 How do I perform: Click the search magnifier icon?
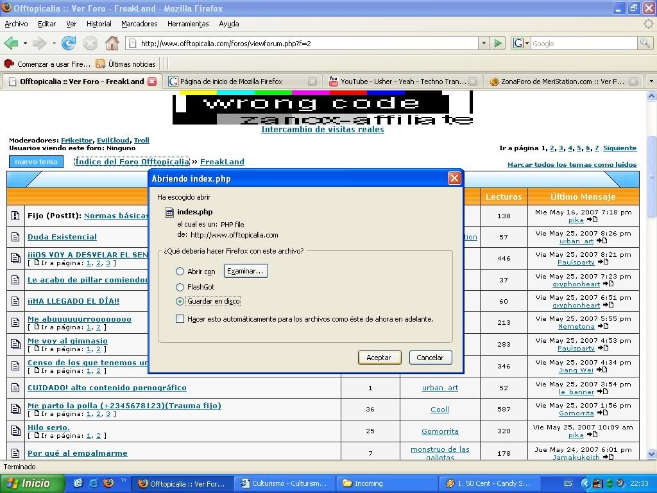tap(645, 44)
